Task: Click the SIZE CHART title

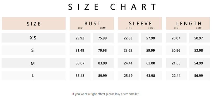Action: 112,7
